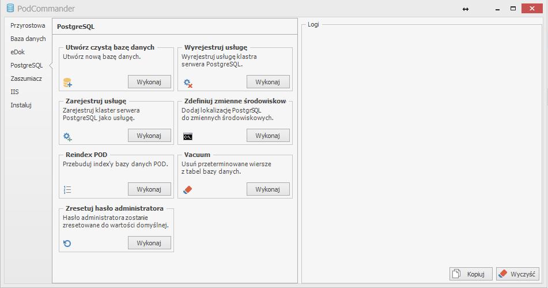Click the double-arrow icon in the title bar
548x288 pixels.
(x=466, y=9)
